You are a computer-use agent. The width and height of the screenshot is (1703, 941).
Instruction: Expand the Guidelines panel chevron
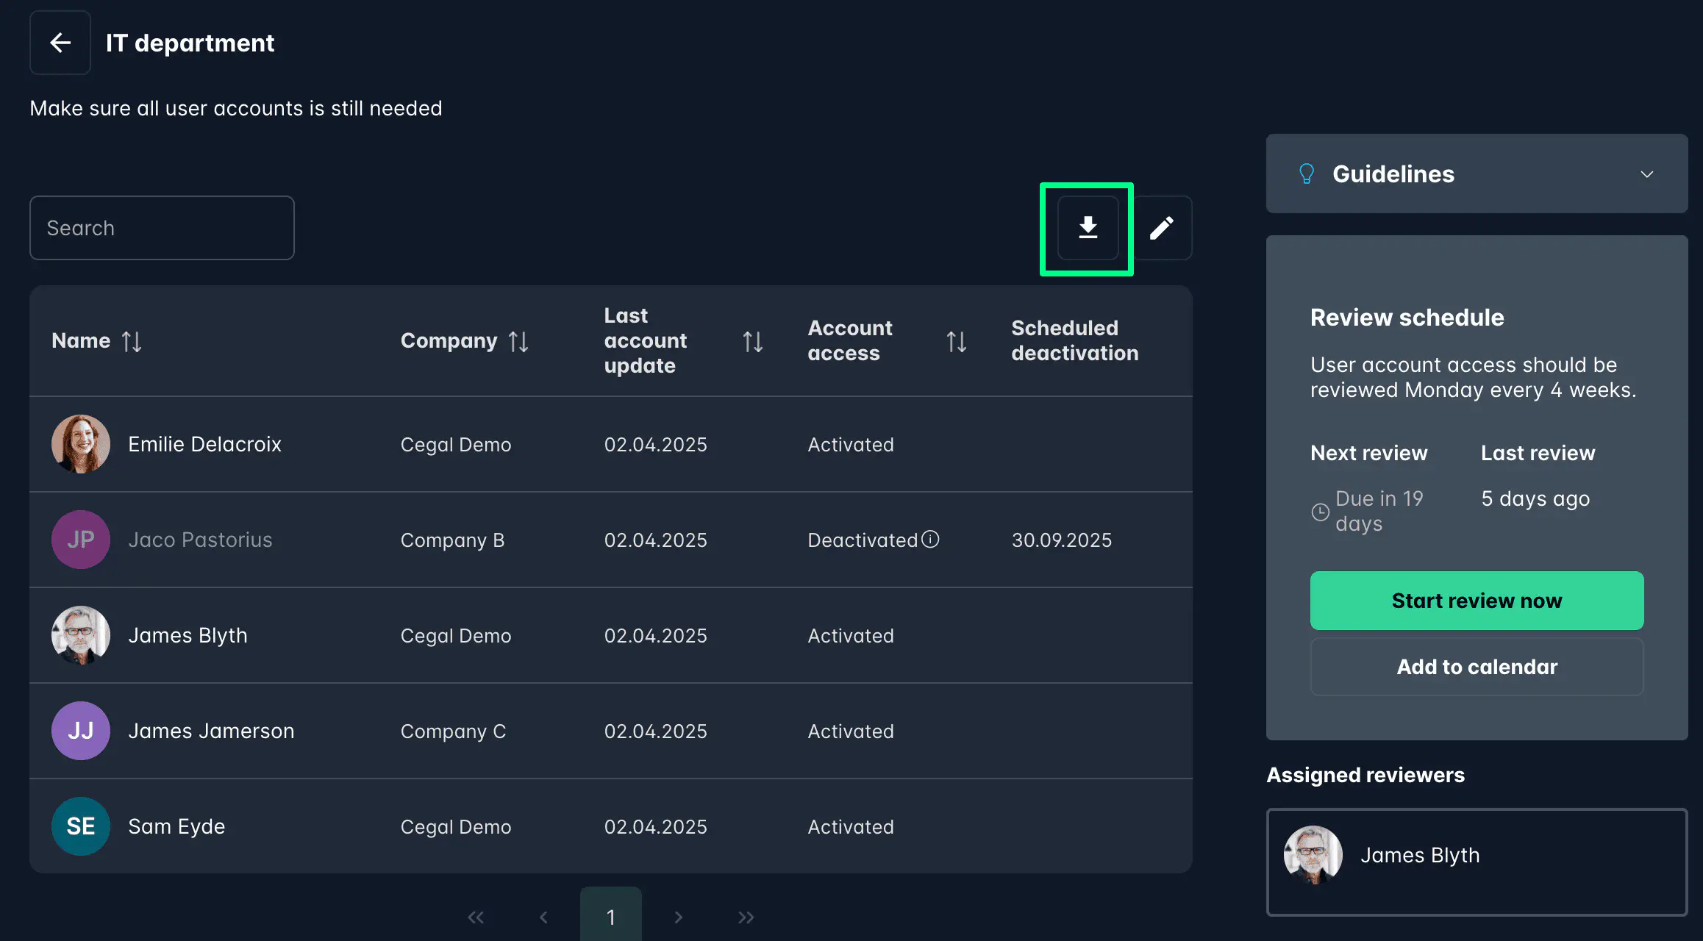coord(1646,174)
